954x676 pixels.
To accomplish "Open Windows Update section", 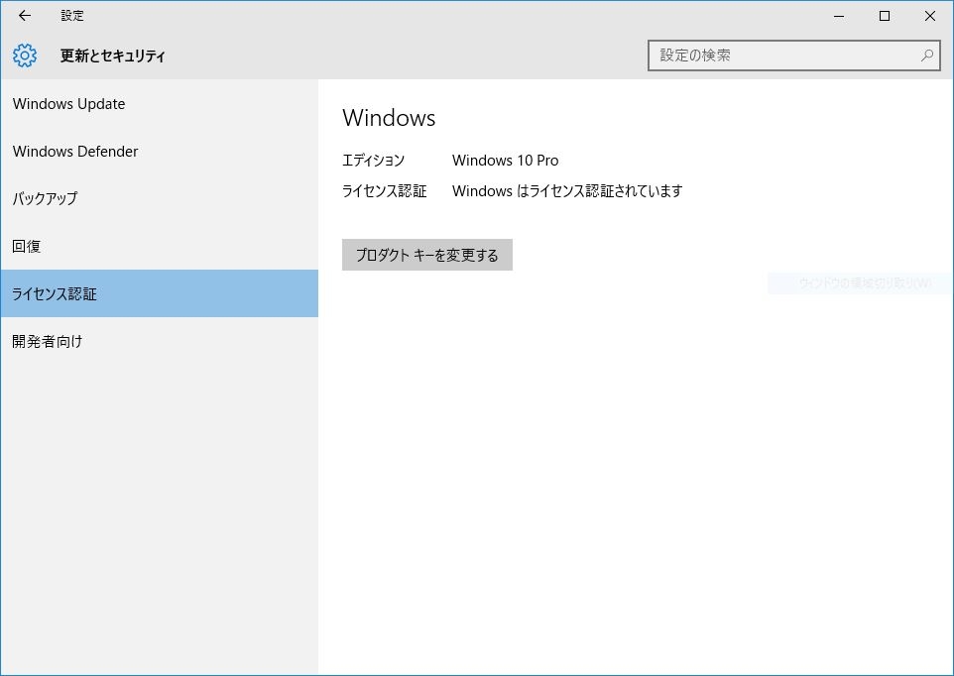I will tap(160, 104).
